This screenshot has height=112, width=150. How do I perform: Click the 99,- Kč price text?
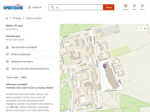(14, 107)
